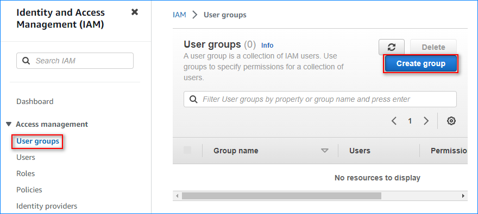Click the refresh user groups icon button
This screenshot has width=478, height=214.
(392, 47)
